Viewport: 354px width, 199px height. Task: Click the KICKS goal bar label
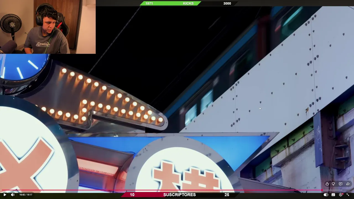(188, 3)
